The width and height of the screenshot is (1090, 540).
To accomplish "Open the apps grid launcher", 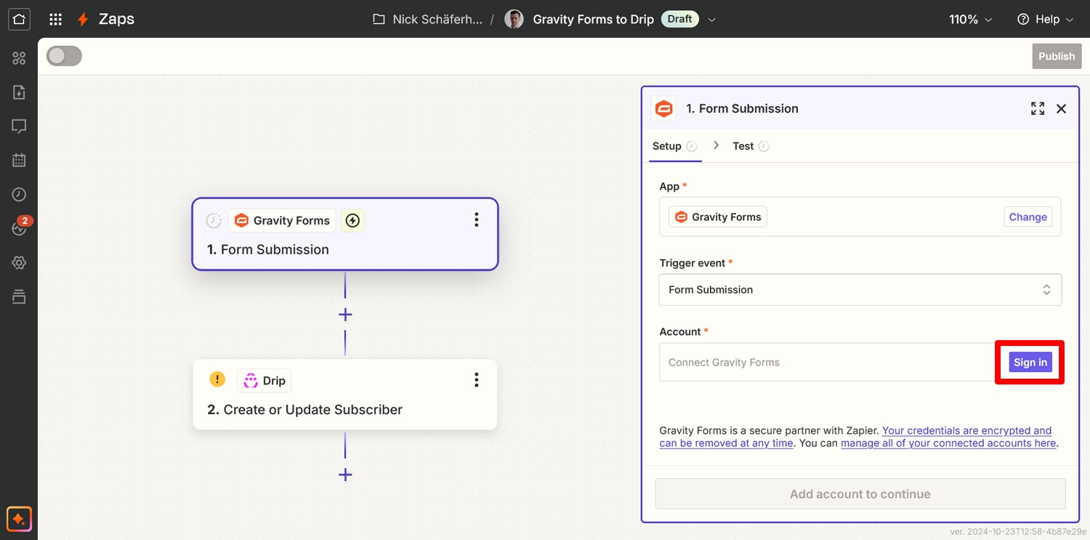I will tap(55, 20).
